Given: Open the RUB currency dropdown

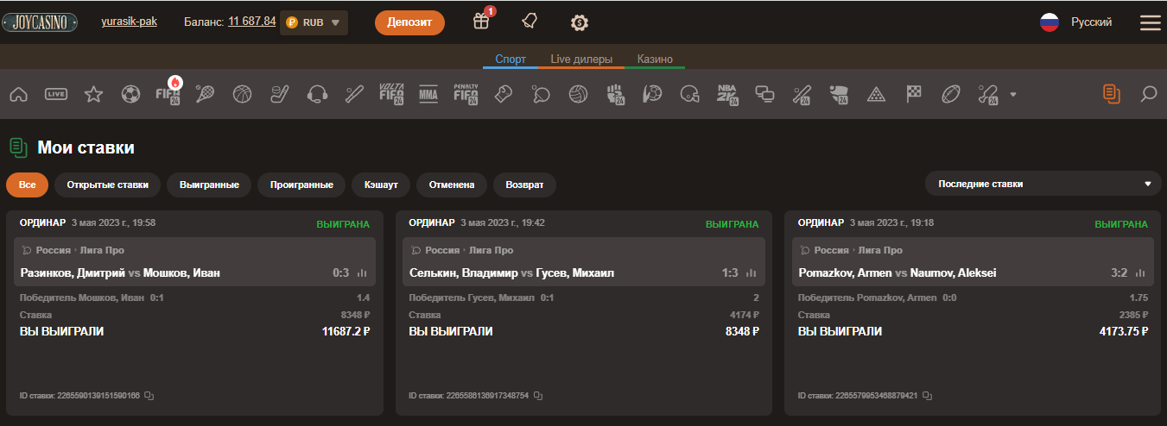Looking at the screenshot, I should [x=314, y=22].
